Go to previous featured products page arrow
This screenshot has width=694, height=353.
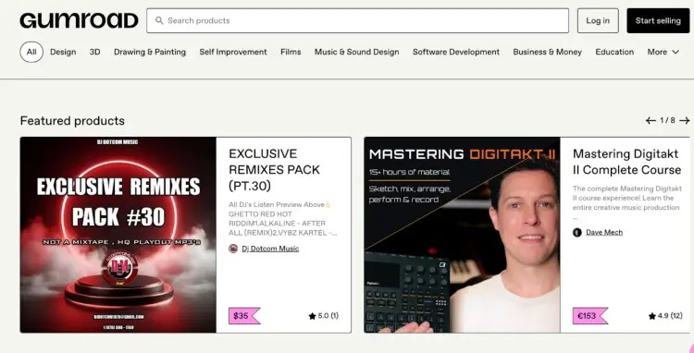(x=651, y=120)
